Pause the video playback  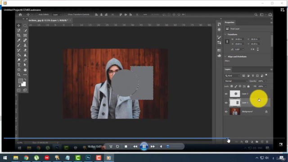click(144, 146)
